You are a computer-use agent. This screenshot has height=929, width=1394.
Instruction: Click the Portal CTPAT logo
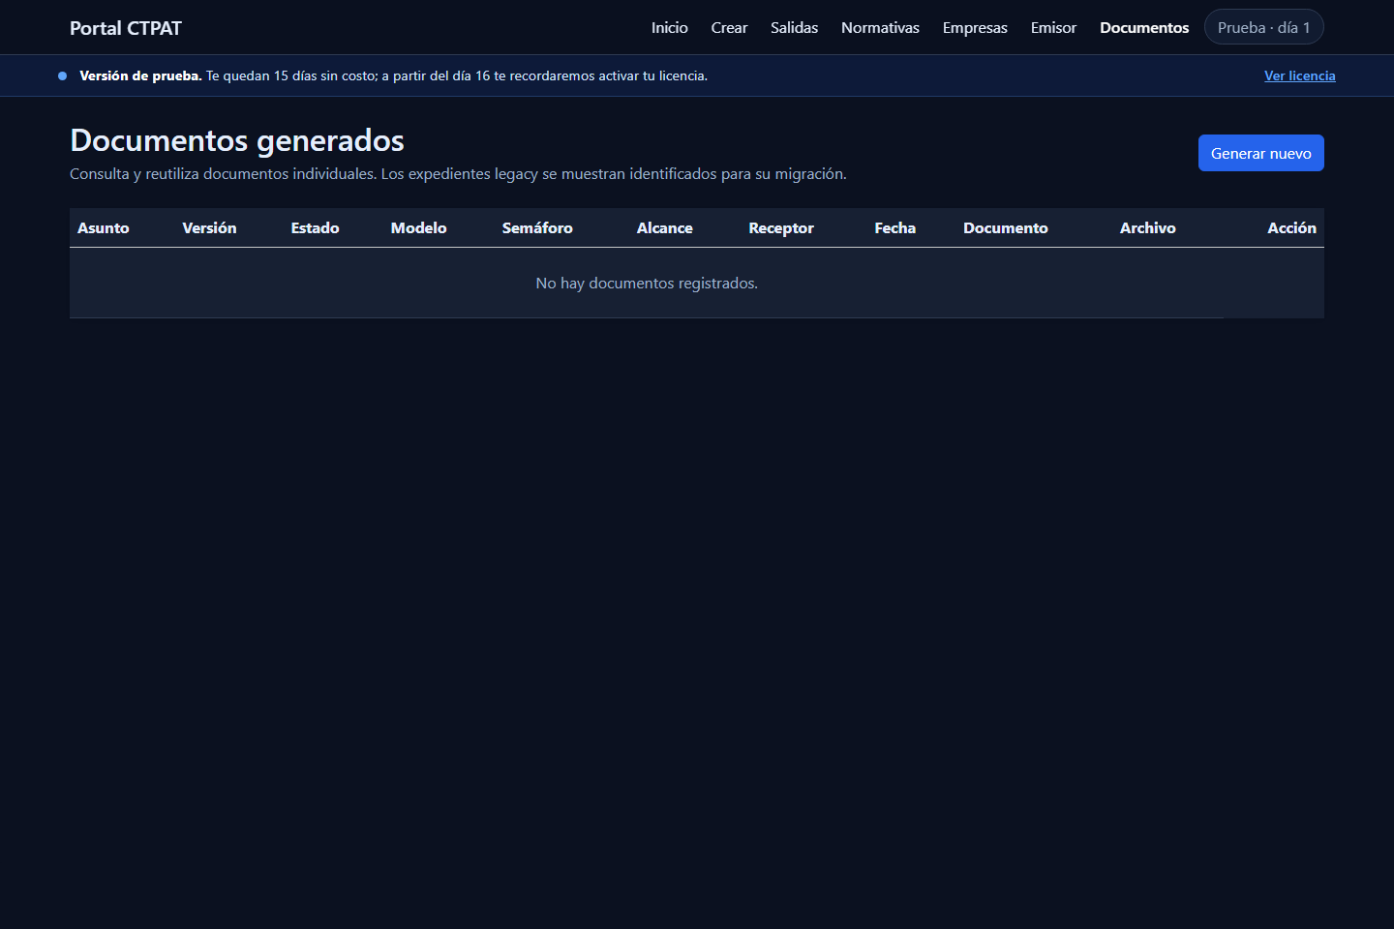126,28
